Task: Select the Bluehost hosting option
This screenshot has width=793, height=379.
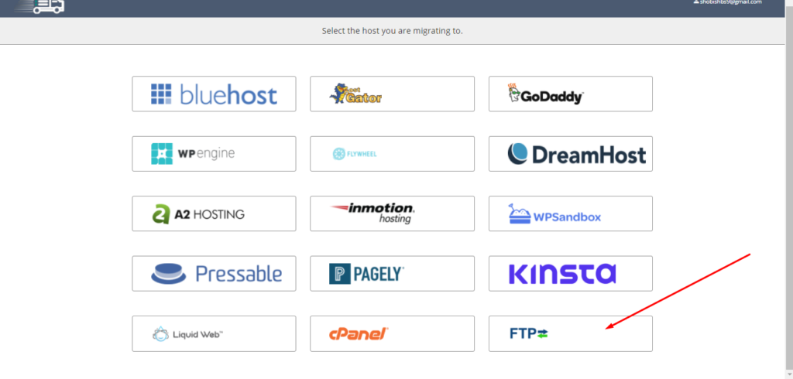Action: [214, 94]
